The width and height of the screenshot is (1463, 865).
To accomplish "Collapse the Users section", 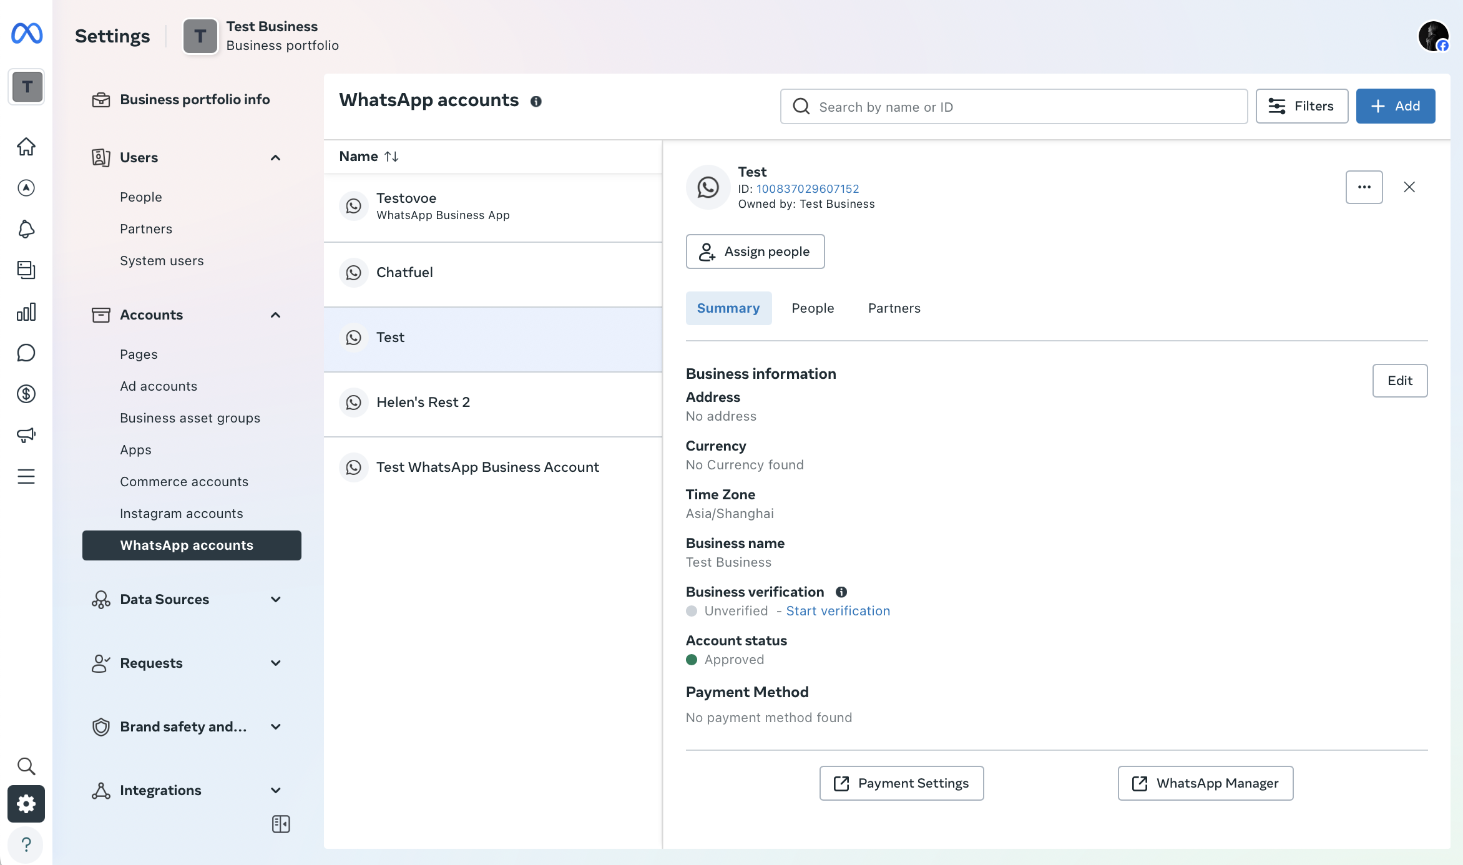I will (275, 158).
